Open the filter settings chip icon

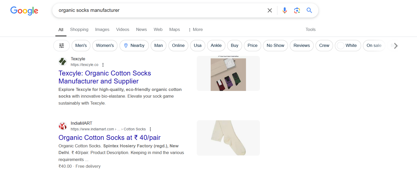(x=62, y=46)
